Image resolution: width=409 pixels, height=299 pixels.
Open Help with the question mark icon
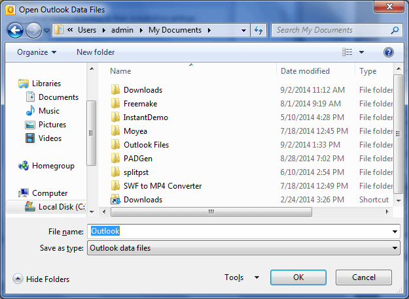[389, 52]
